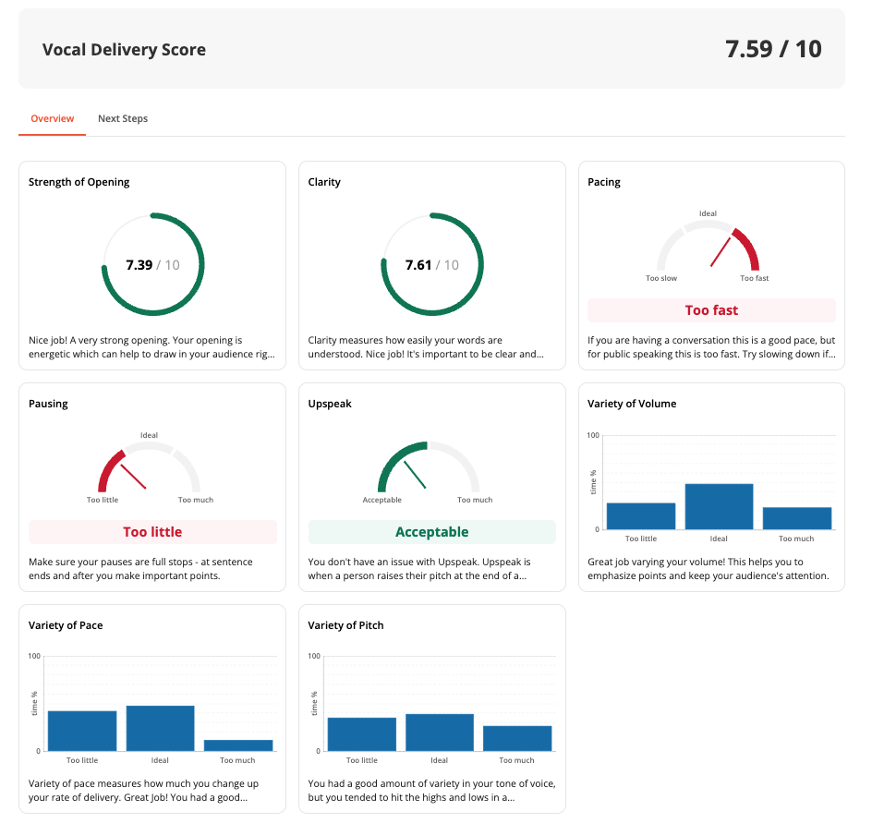Image resolution: width=872 pixels, height=823 pixels.
Task: Click the red Too little banner
Action: pyautogui.click(x=152, y=532)
